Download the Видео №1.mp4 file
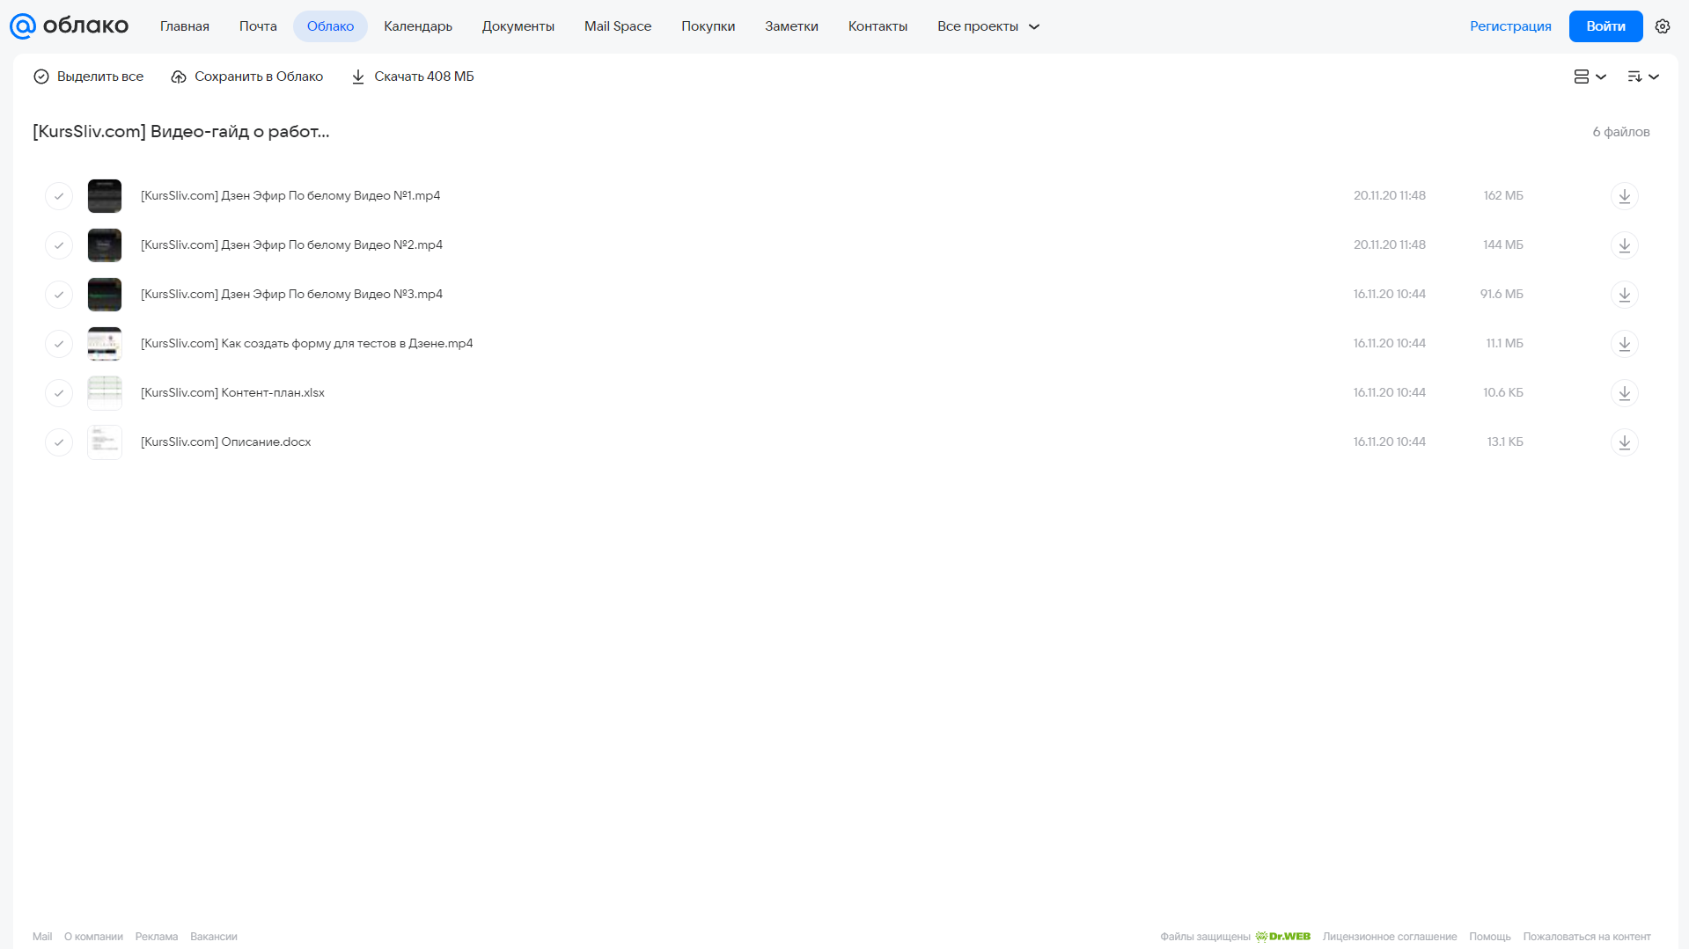This screenshot has height=949, width=1689. coord(1624,196)
